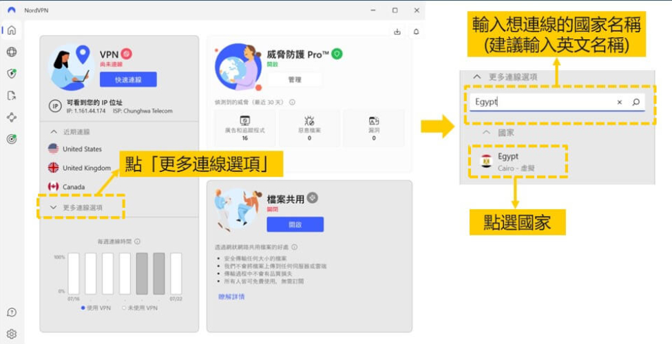The image size is (672, 344).
Task: Click the search magnifier in the country field
Action: pyautogui.click(x=636, y=102)
